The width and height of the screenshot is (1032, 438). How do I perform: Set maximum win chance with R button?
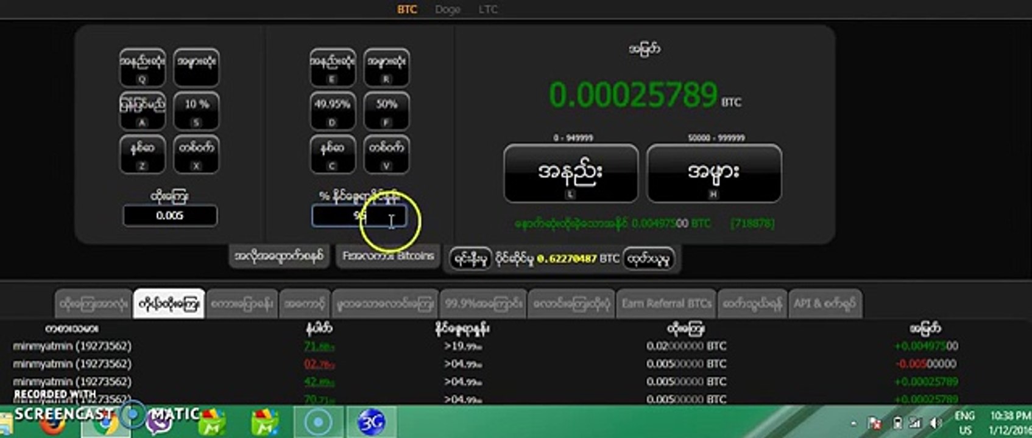pos(386,67)
